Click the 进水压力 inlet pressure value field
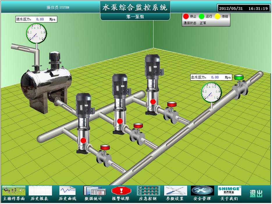 (40, 19)
